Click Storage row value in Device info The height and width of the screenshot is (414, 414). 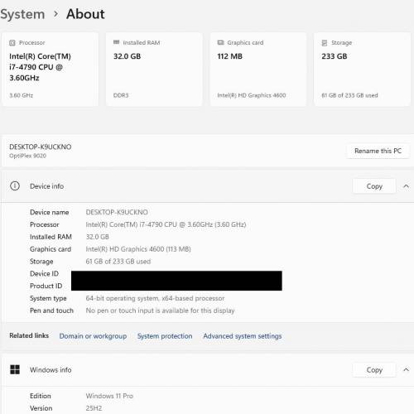[x=118, y=262]
